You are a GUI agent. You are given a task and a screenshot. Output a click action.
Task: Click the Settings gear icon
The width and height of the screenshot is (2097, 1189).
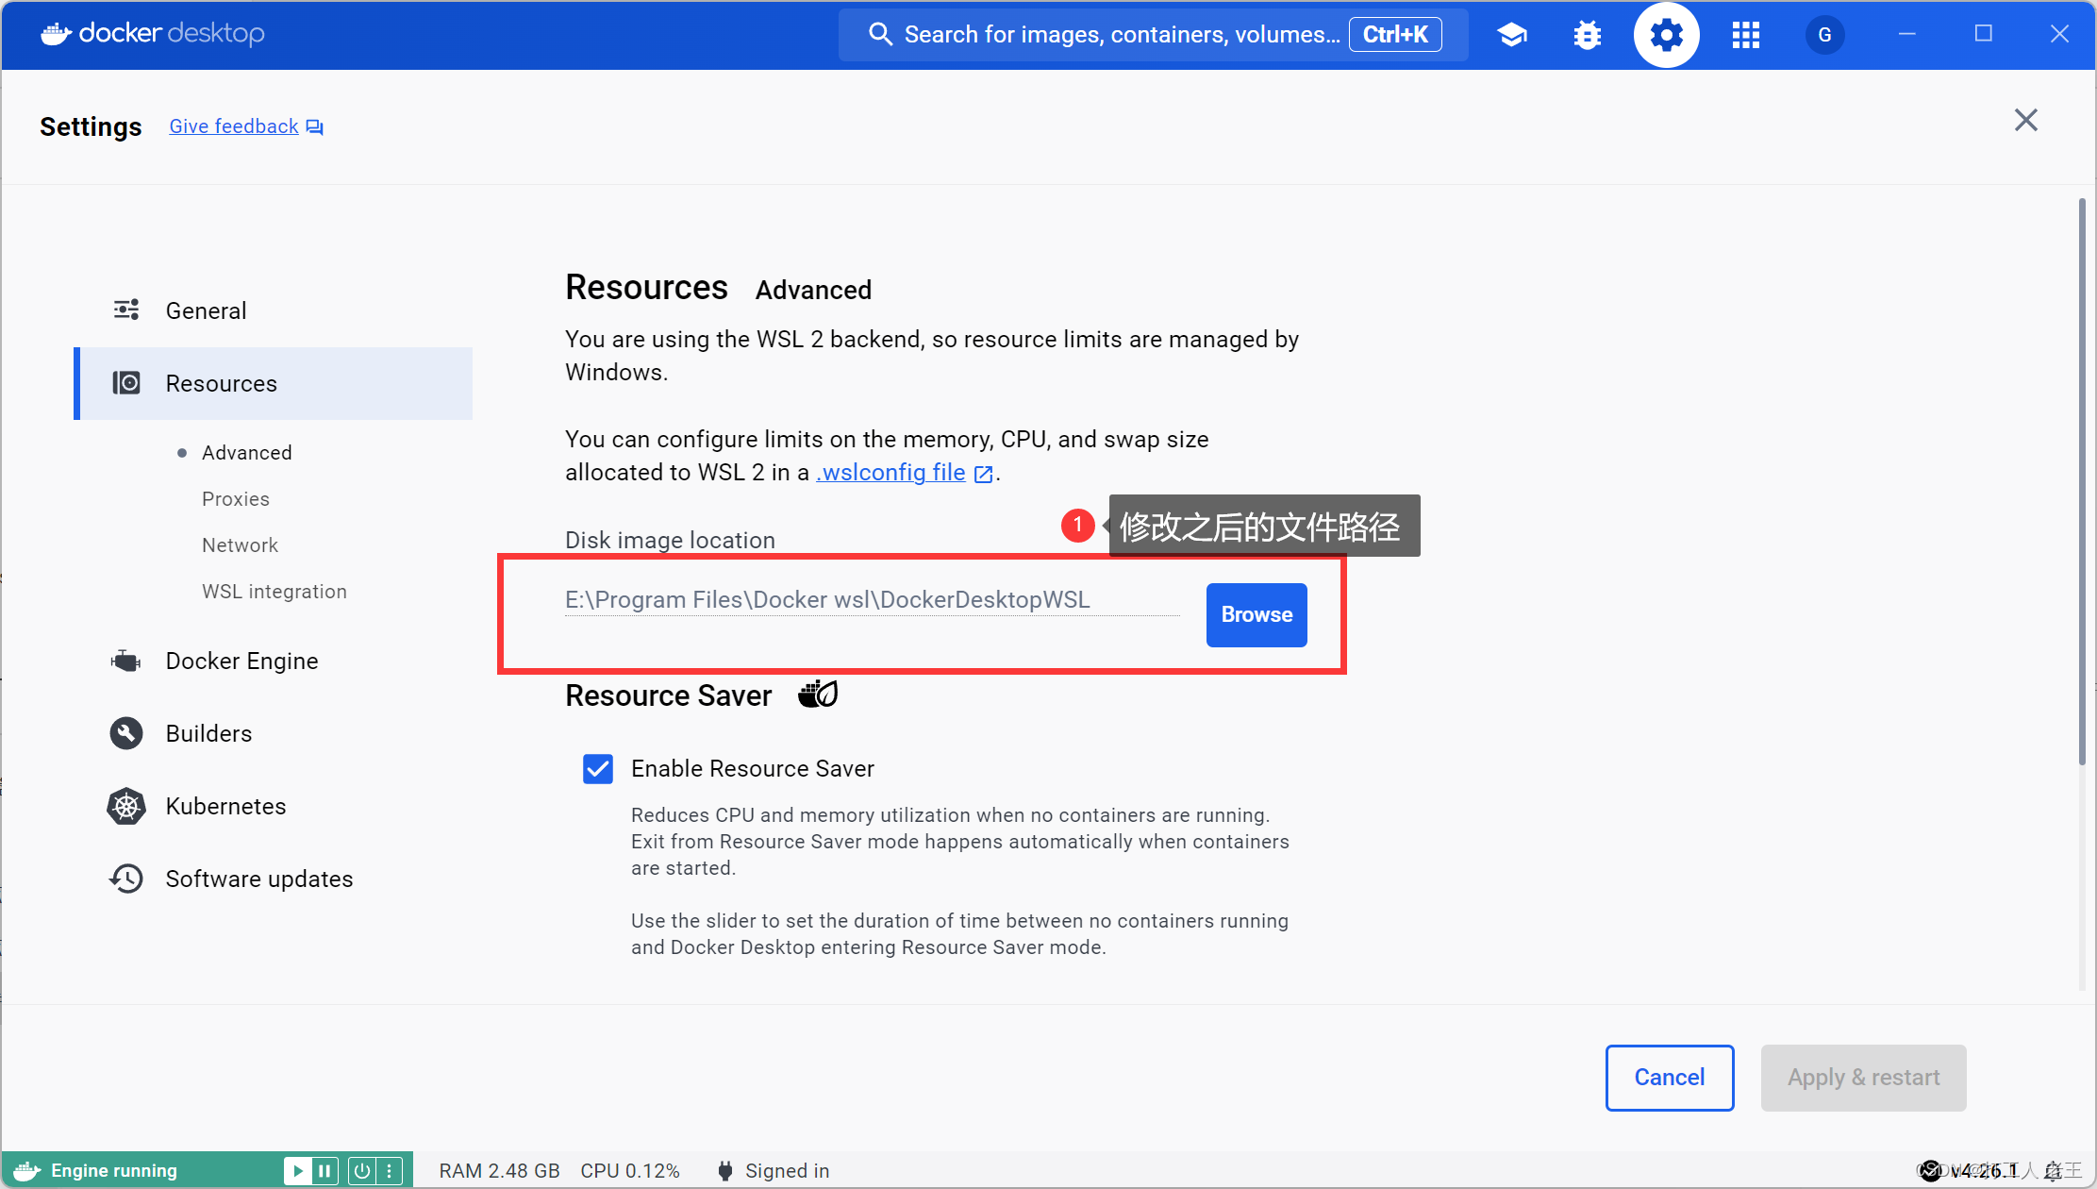[x=1666, y=35]
